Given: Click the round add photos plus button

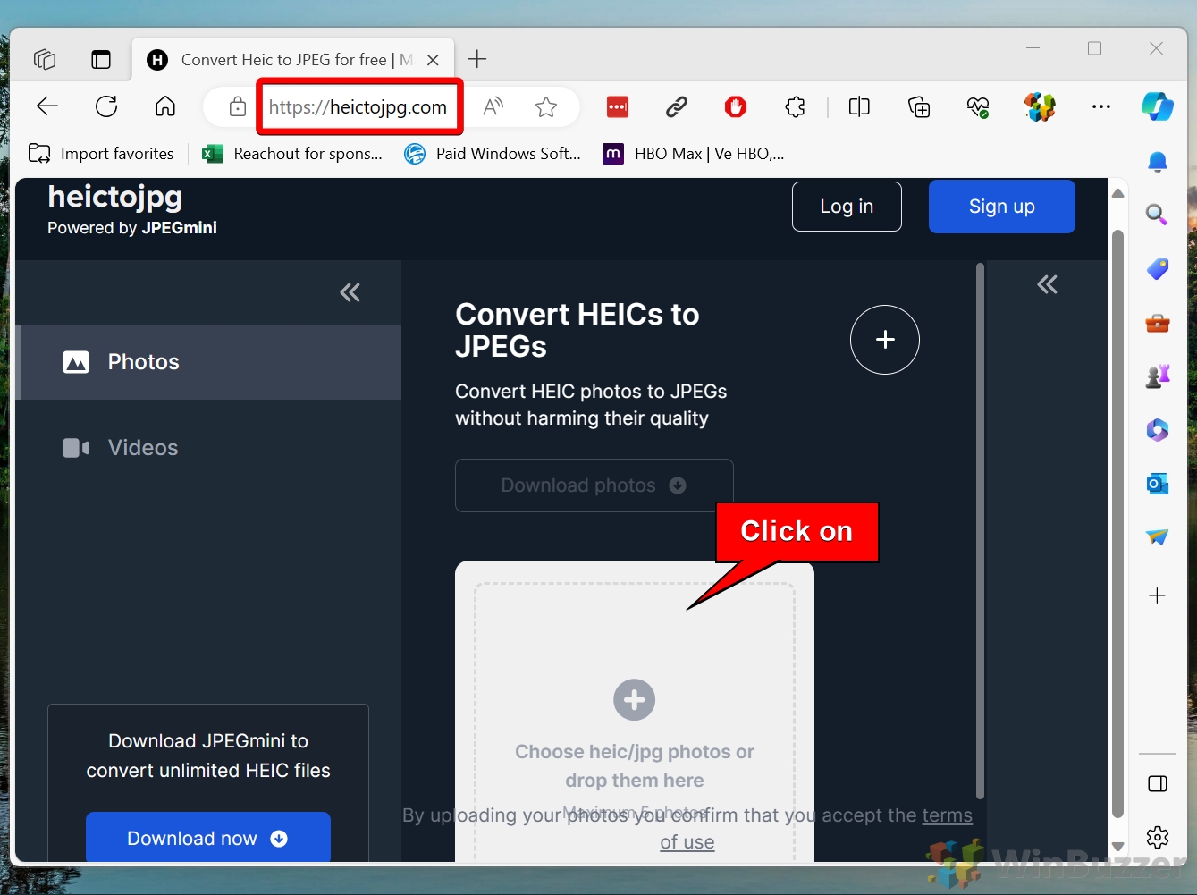Looking at the screenshot, I should tap(885, 340).
